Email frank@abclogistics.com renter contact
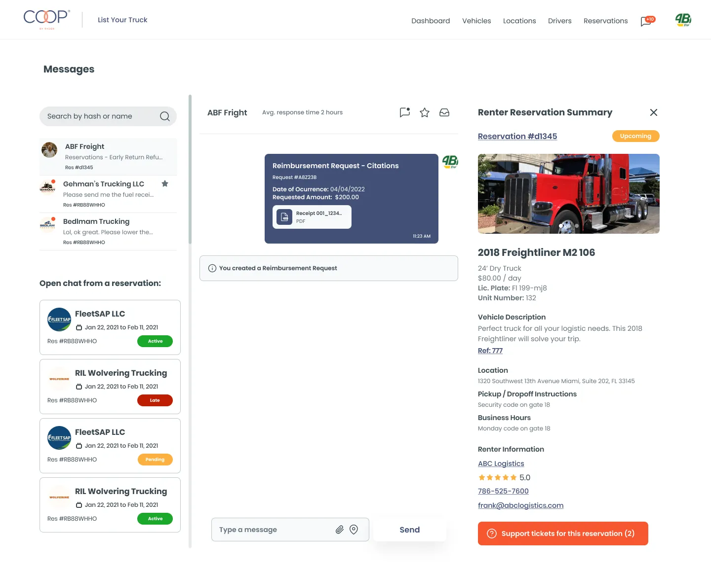Image resolution: width=711 pixels, height=569 pixels. click(520, 505)
